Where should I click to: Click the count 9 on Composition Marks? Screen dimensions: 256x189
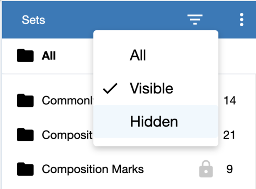click(230, 169)
